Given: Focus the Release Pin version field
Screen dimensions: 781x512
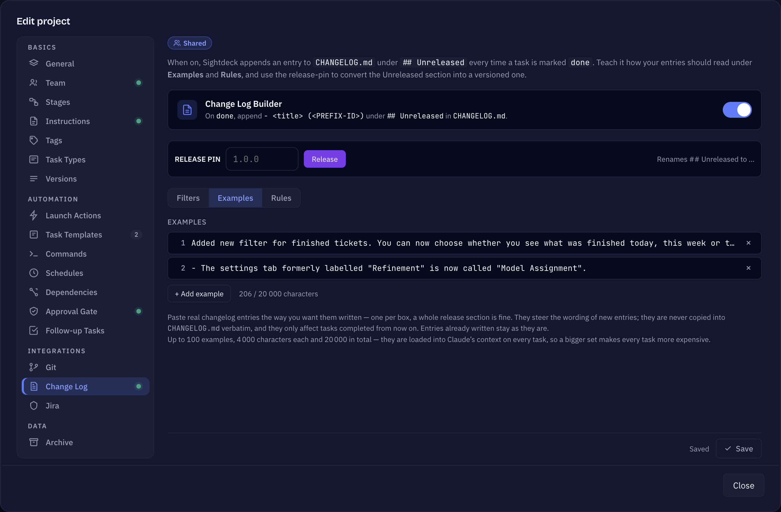Looking at the screenshot, I should tap(262, 159).
